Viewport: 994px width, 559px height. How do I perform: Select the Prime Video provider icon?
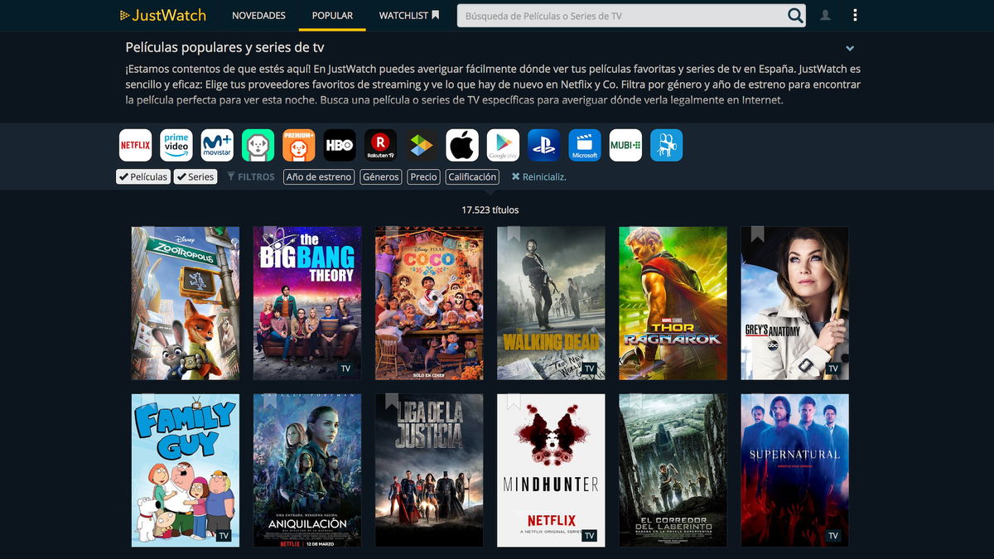click(176, 145)
